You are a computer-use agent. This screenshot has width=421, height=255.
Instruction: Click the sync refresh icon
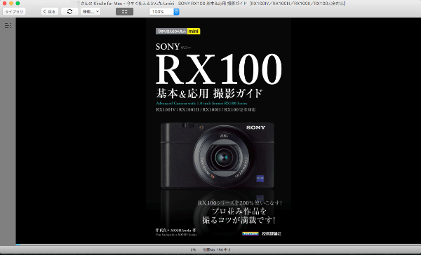point(69,11)
